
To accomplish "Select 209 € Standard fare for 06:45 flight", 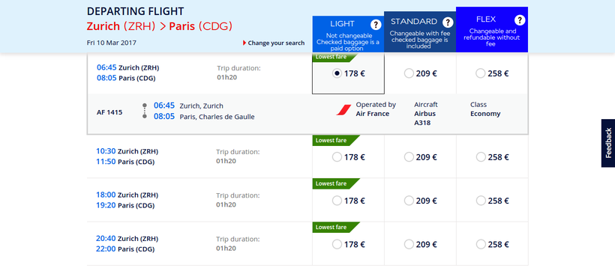I will coord(409,73).
